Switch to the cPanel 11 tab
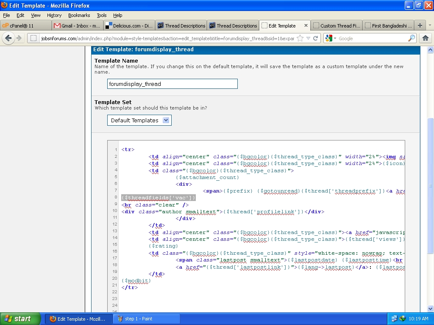Image resolution: width=434 pixels, height=325 pixels. (25, 25)
